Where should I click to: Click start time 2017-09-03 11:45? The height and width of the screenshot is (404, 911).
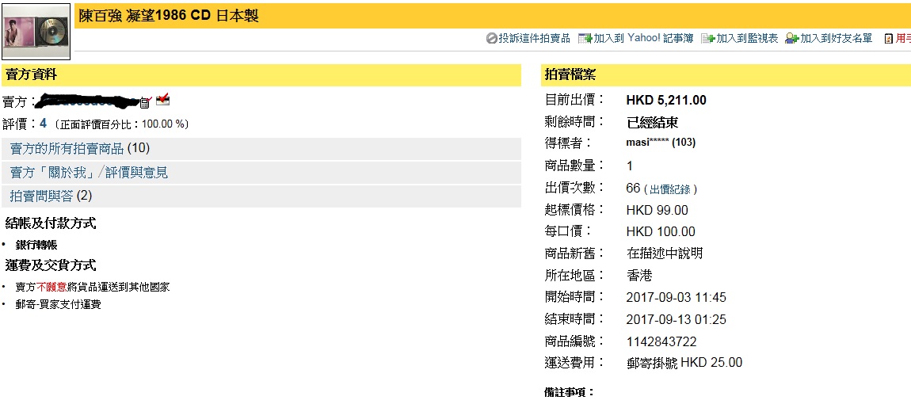[x=677, y=298]
